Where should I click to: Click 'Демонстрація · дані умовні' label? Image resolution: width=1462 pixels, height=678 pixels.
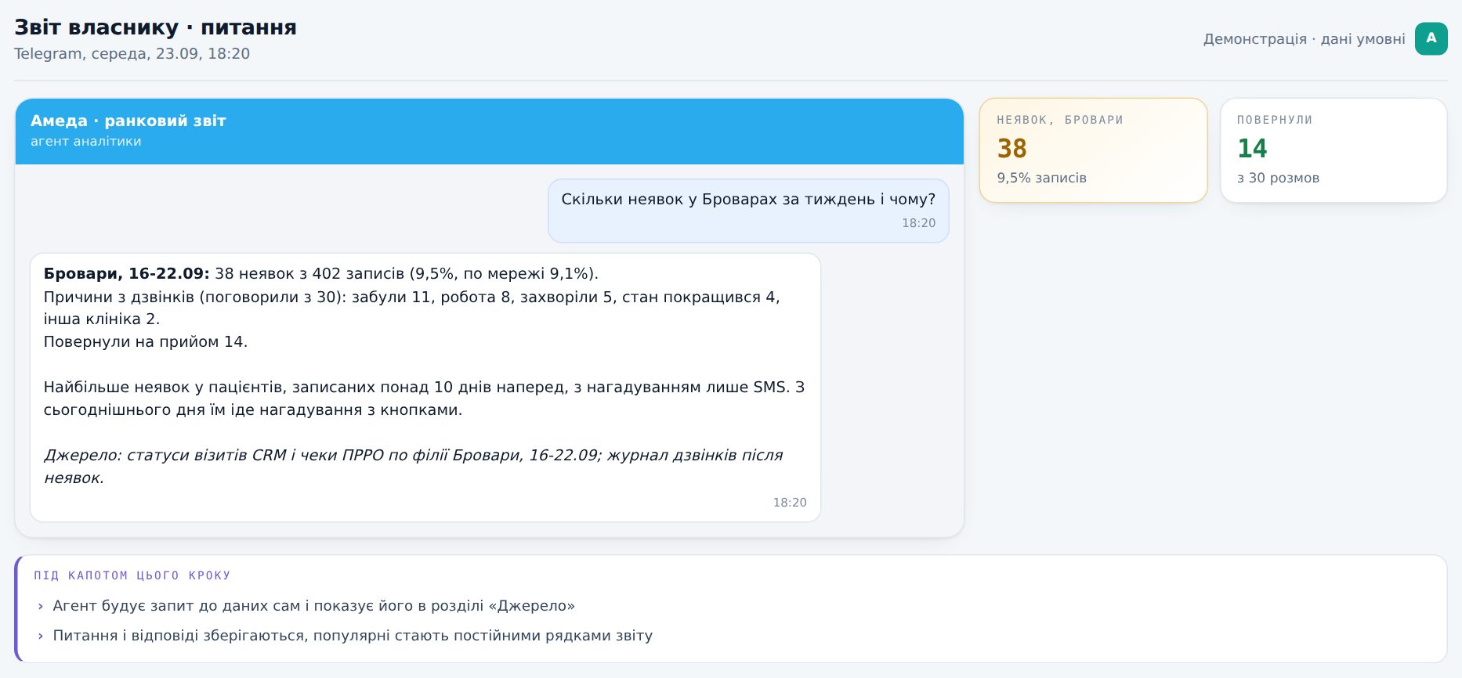click(x=1304, y=39)
